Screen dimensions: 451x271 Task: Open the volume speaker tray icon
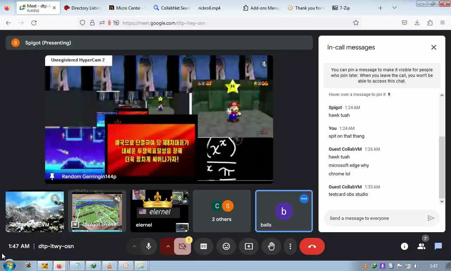[416, 266]
